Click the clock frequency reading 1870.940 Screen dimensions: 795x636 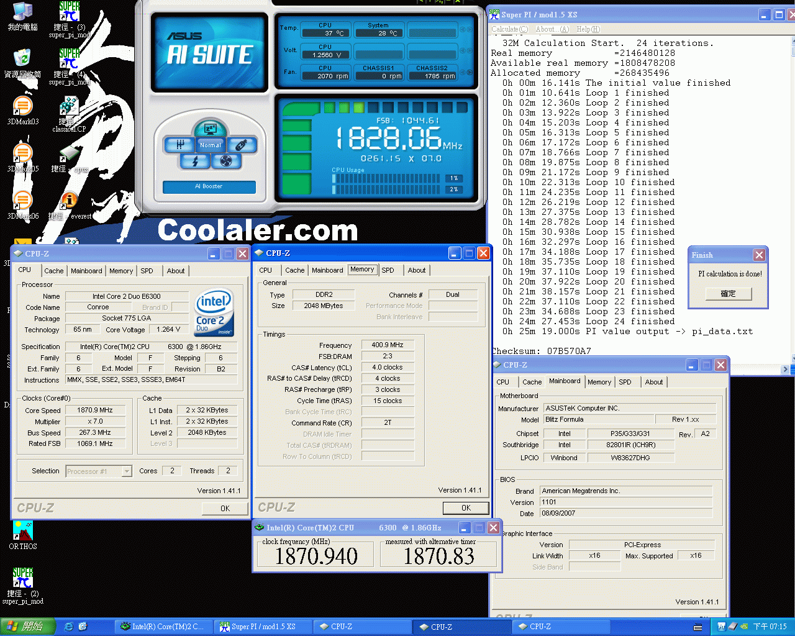316,556
